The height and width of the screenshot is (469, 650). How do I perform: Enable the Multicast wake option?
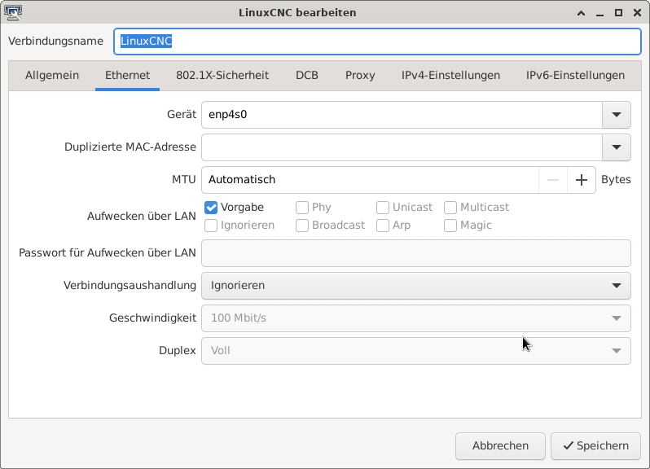coord(450,207)
